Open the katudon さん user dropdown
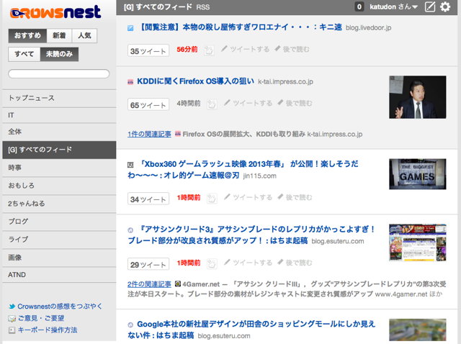This screenshot has width=461, height=344. (393, 6)
